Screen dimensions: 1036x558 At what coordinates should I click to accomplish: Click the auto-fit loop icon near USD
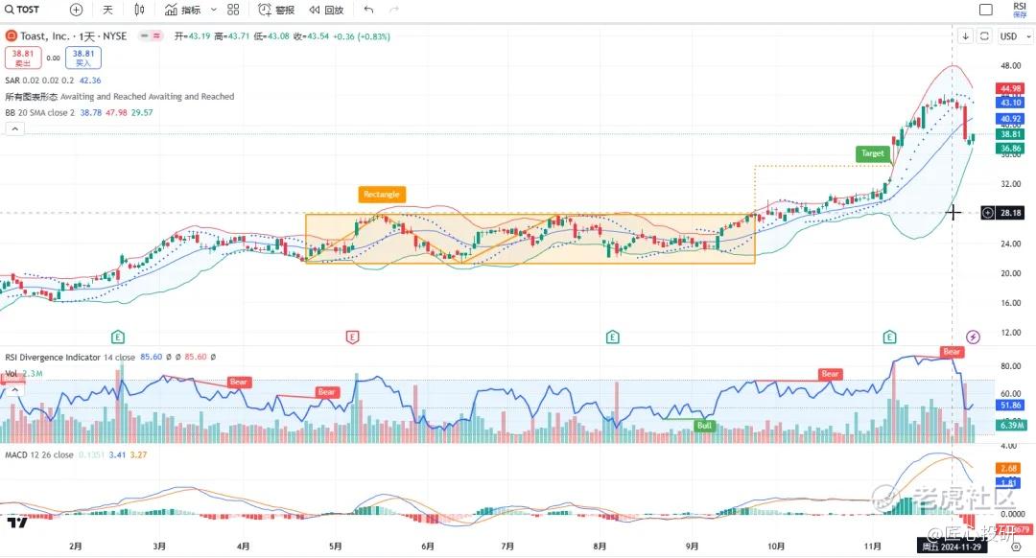pos(984,35)
